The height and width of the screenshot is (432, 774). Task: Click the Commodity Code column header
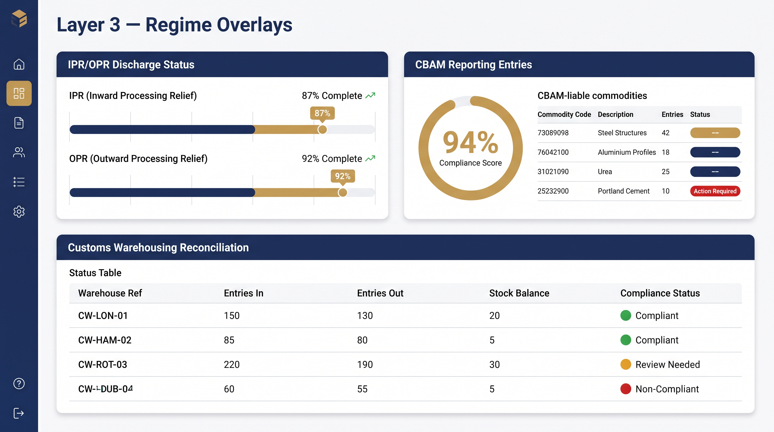pyautogui.click(x=564, y=114)
